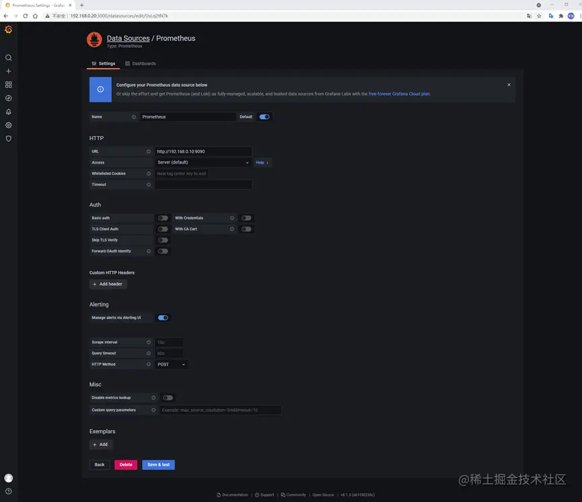Toggle the Default data source switch
Screen dimensions: 582x502
tap(264, 117)
